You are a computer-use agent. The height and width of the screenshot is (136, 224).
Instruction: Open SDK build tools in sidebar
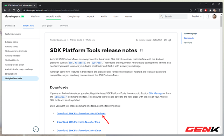pyautogui.click(x=12, y=60)
